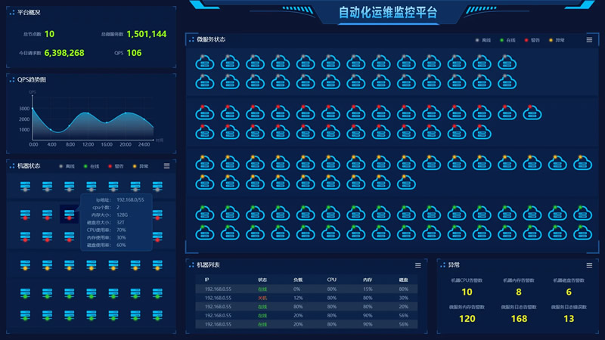The image size is (605, 340).
Task: Click the 12:00 label on QPS chart
Action: click(x=88, y=144)
